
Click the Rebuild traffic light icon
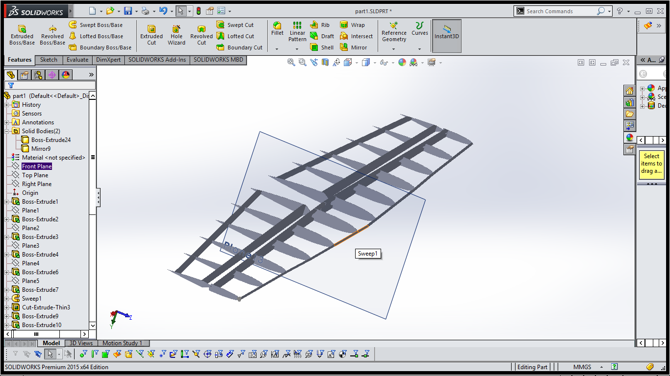tap(199, 11)
